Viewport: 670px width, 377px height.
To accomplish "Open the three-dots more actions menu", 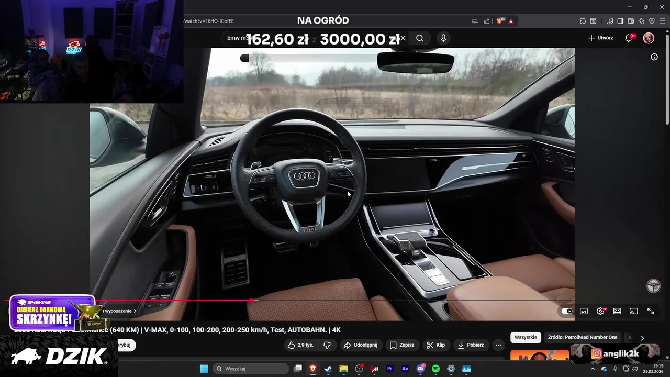I will [498, 345].
